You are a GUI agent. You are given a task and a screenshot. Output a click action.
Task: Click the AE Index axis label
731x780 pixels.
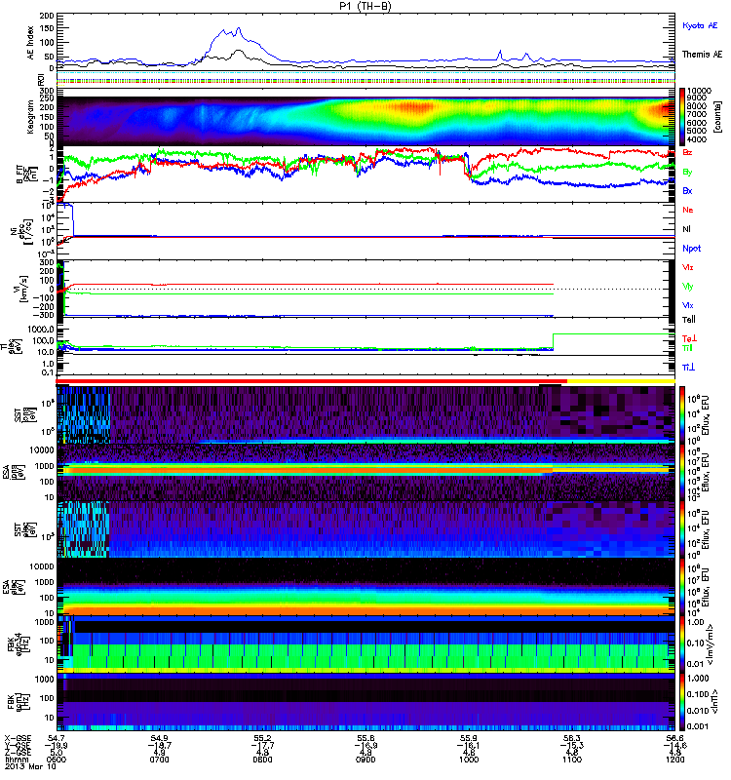click(30, 42)
